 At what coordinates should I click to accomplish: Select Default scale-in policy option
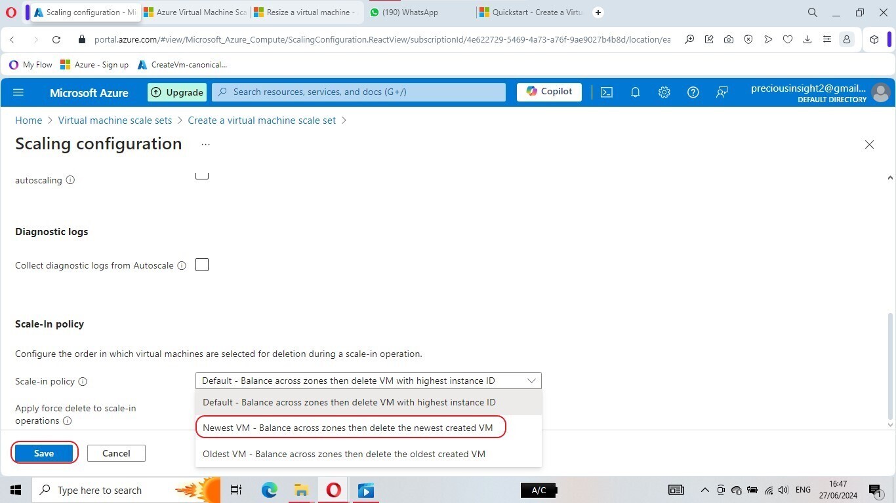369,402
